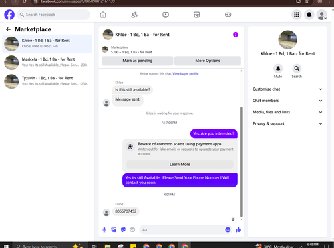Open the emoji picker in message box
334x248 pixels.
tap(228, 230)
